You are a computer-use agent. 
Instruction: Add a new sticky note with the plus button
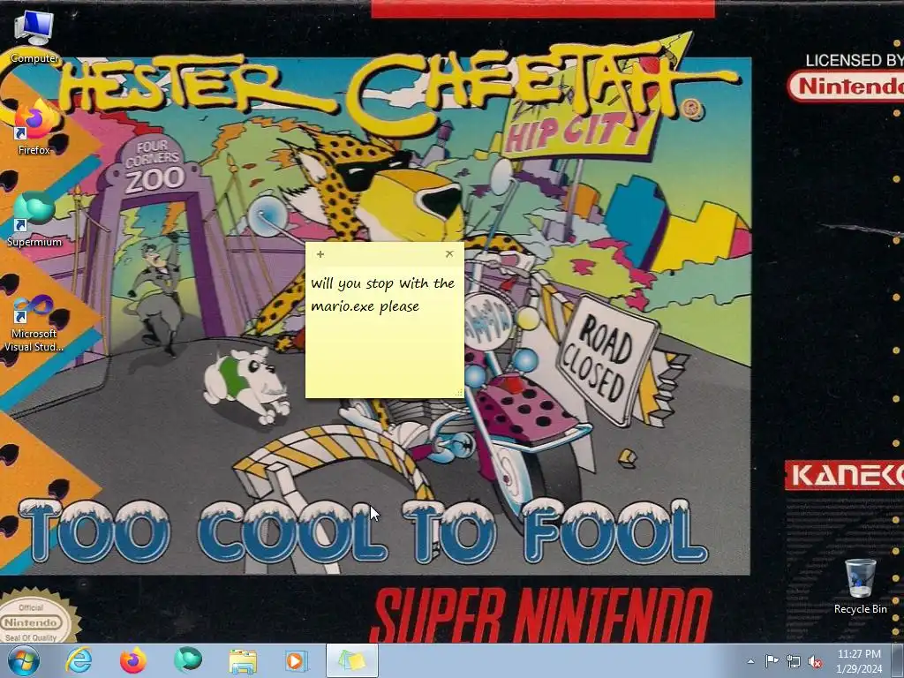(x=320, y=253)
